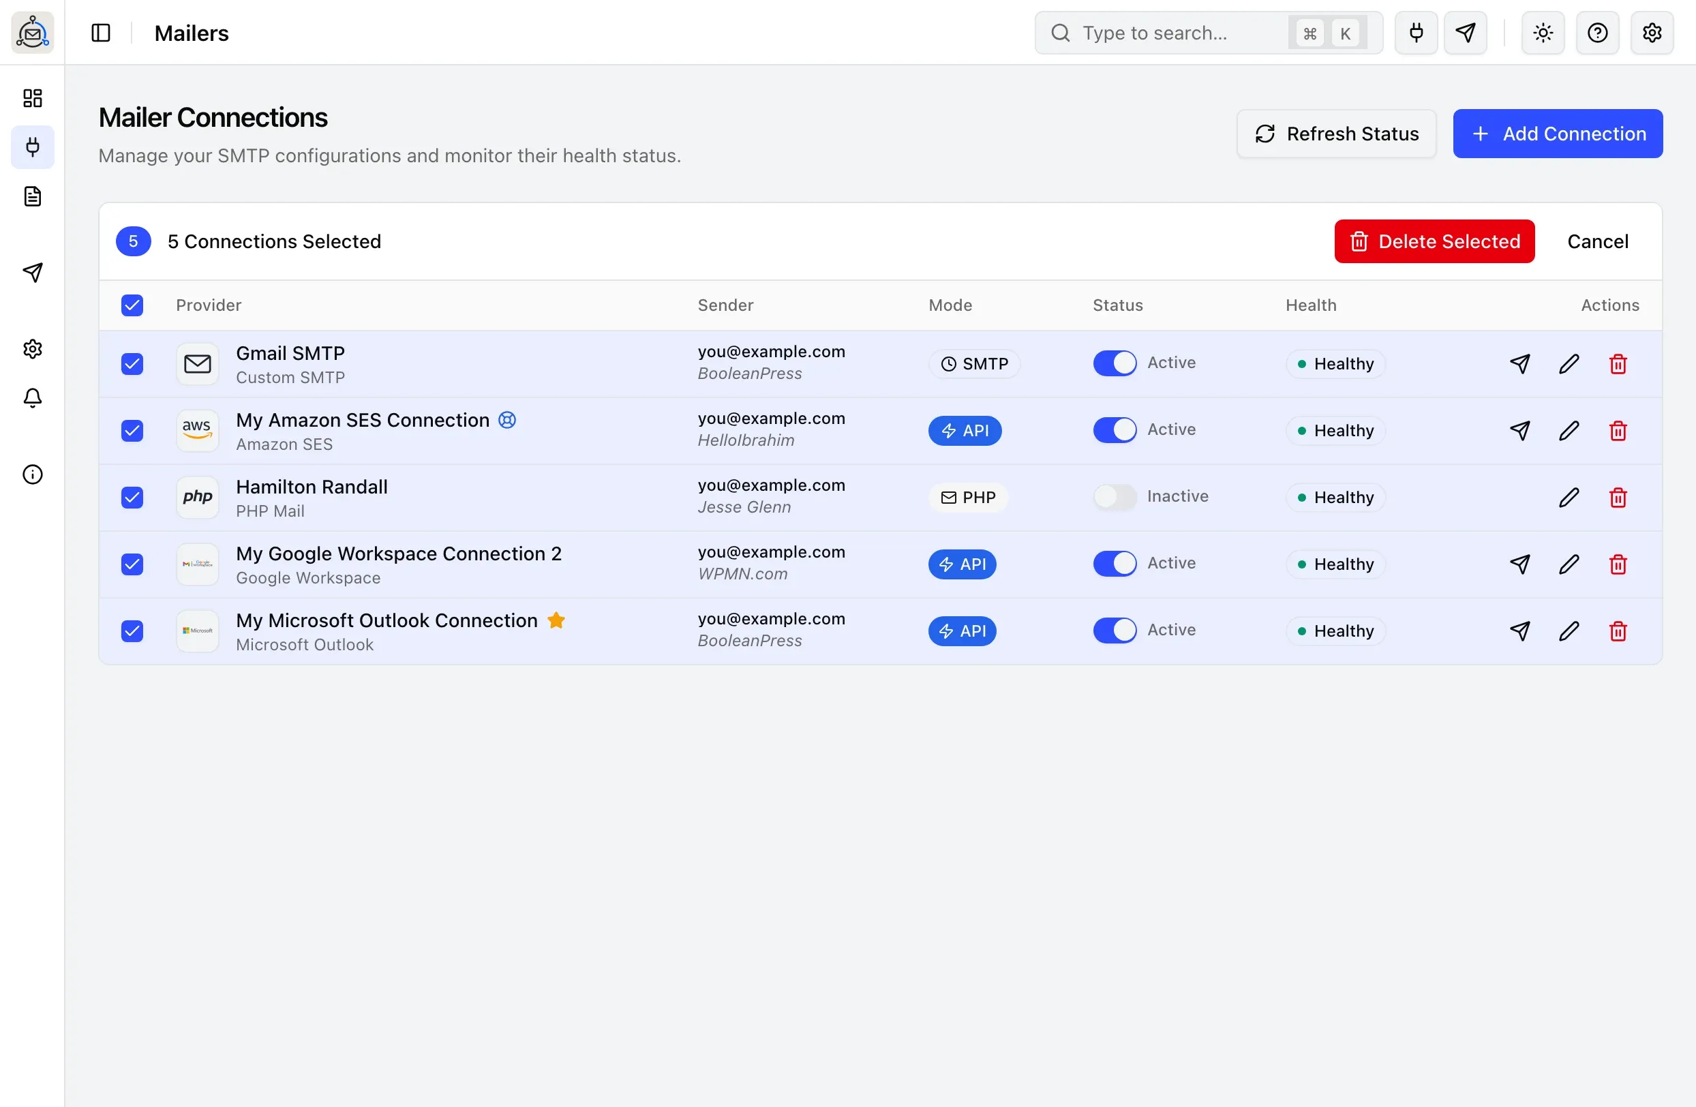Uncheck the select-all header checkbox

[x=132, y=305]
